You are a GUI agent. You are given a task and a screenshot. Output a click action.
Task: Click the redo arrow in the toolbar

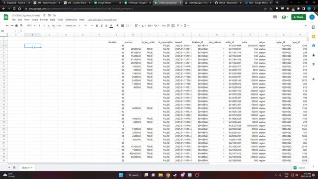click(12, 26)
